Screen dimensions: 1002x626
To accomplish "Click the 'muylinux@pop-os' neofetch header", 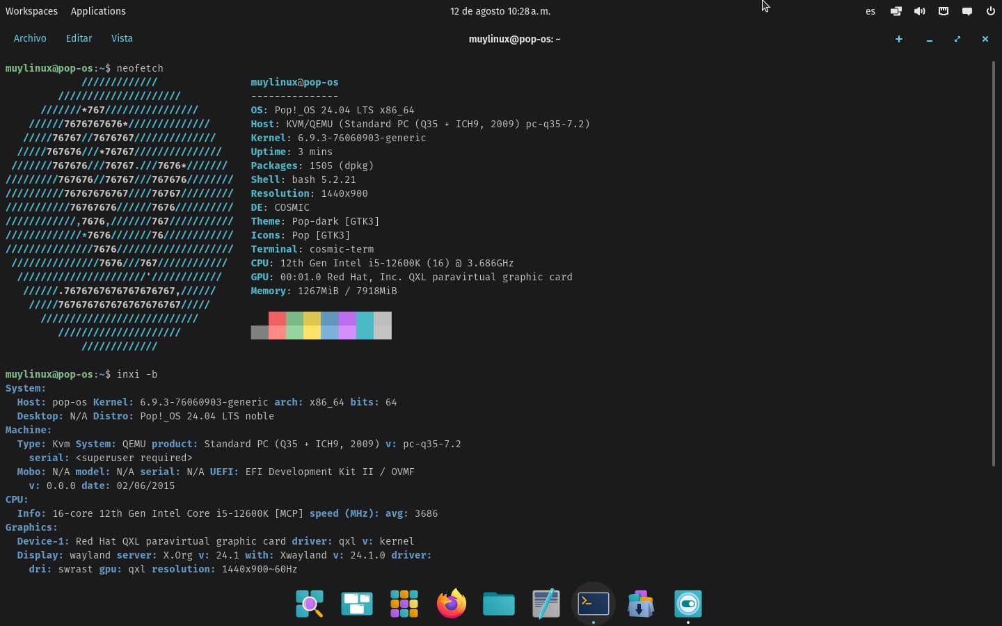I will [x=294, y=82].
